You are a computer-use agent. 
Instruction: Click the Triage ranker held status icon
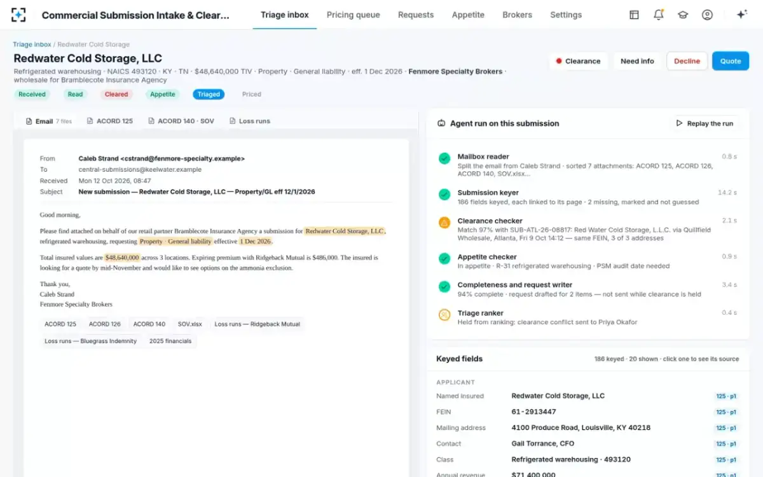[x=444, y=315]
